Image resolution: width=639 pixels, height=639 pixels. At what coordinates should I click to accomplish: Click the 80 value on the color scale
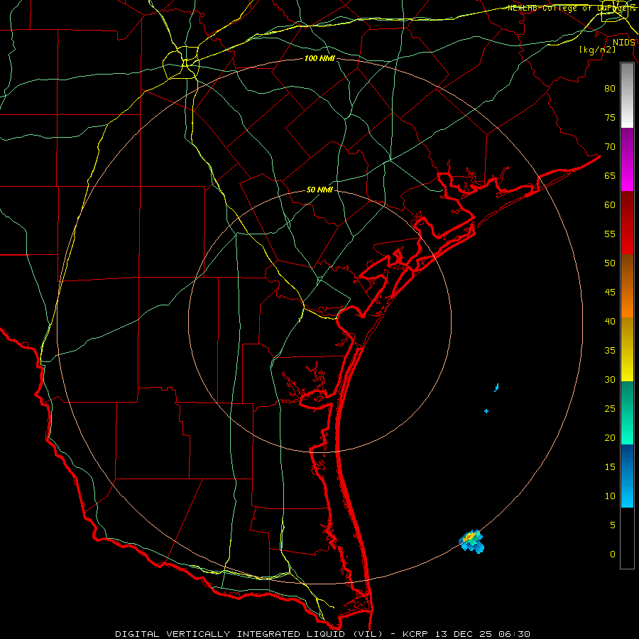(x=610, y=89)
